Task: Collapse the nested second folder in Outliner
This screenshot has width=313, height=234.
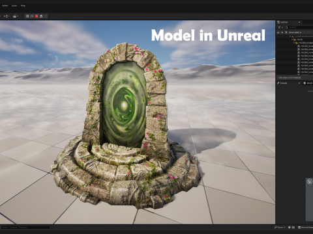Action: [x=294, y=43]
